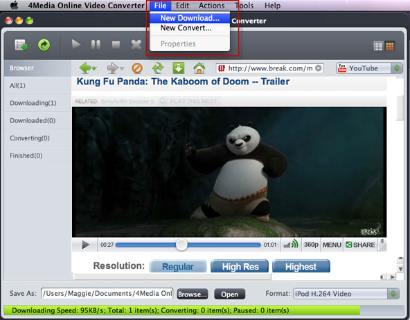
Task: Select the Downloading(1) sidebar category
Action: click(37, 103)
